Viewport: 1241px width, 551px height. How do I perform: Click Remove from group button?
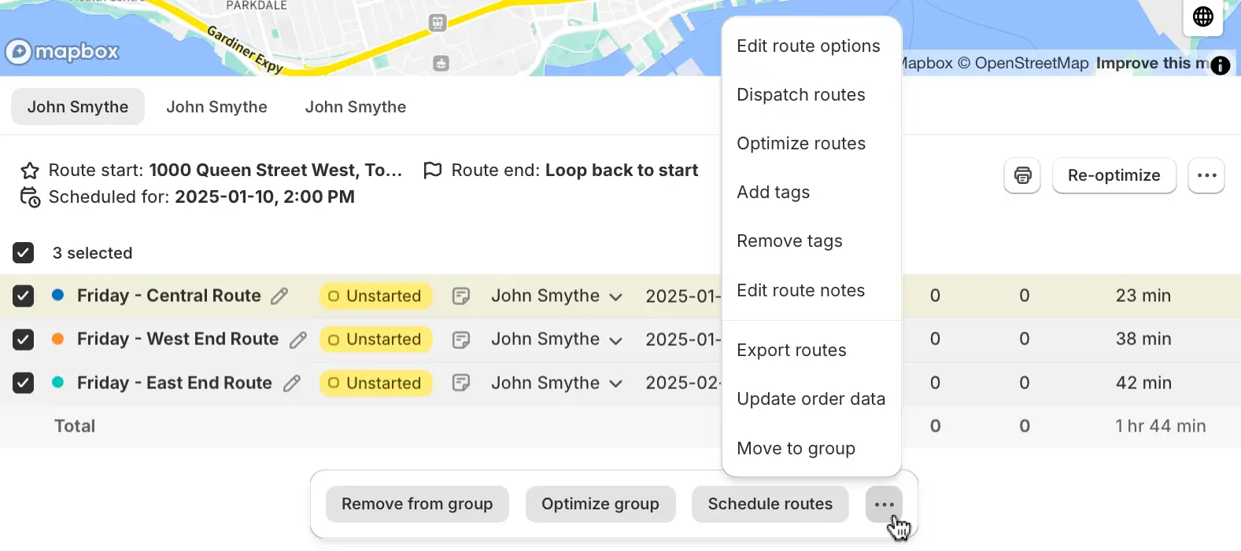417,504
